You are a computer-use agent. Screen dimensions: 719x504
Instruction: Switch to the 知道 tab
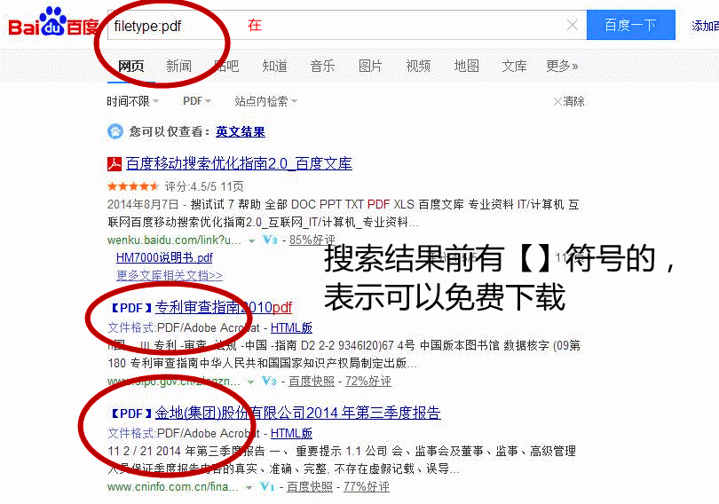(x=274, y=66)
